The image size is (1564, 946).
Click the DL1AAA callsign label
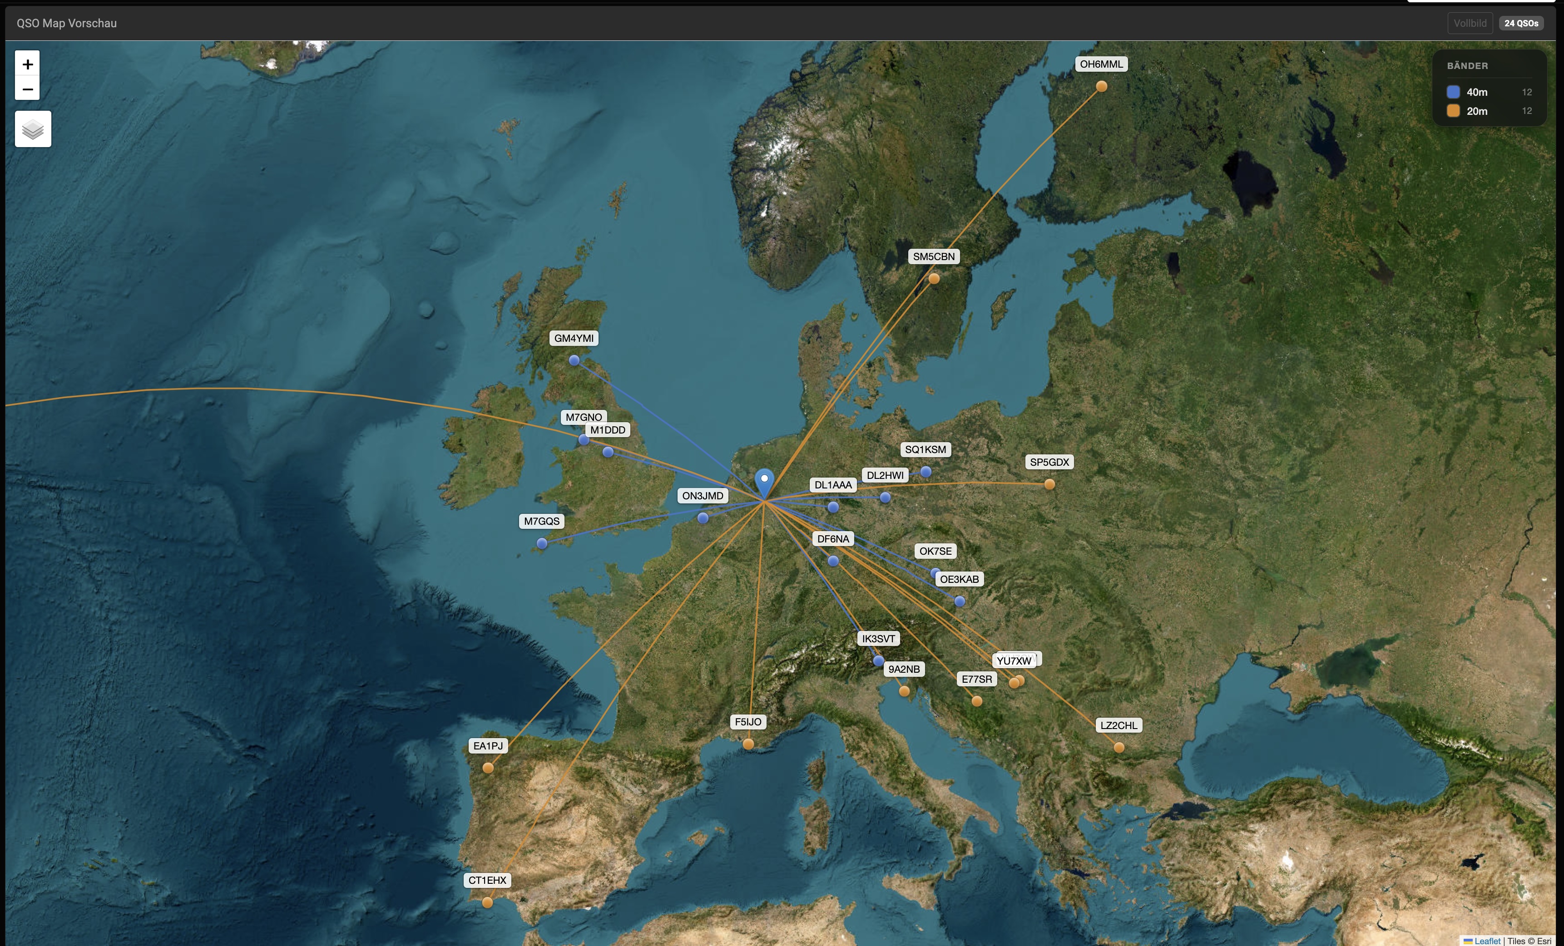833,485
